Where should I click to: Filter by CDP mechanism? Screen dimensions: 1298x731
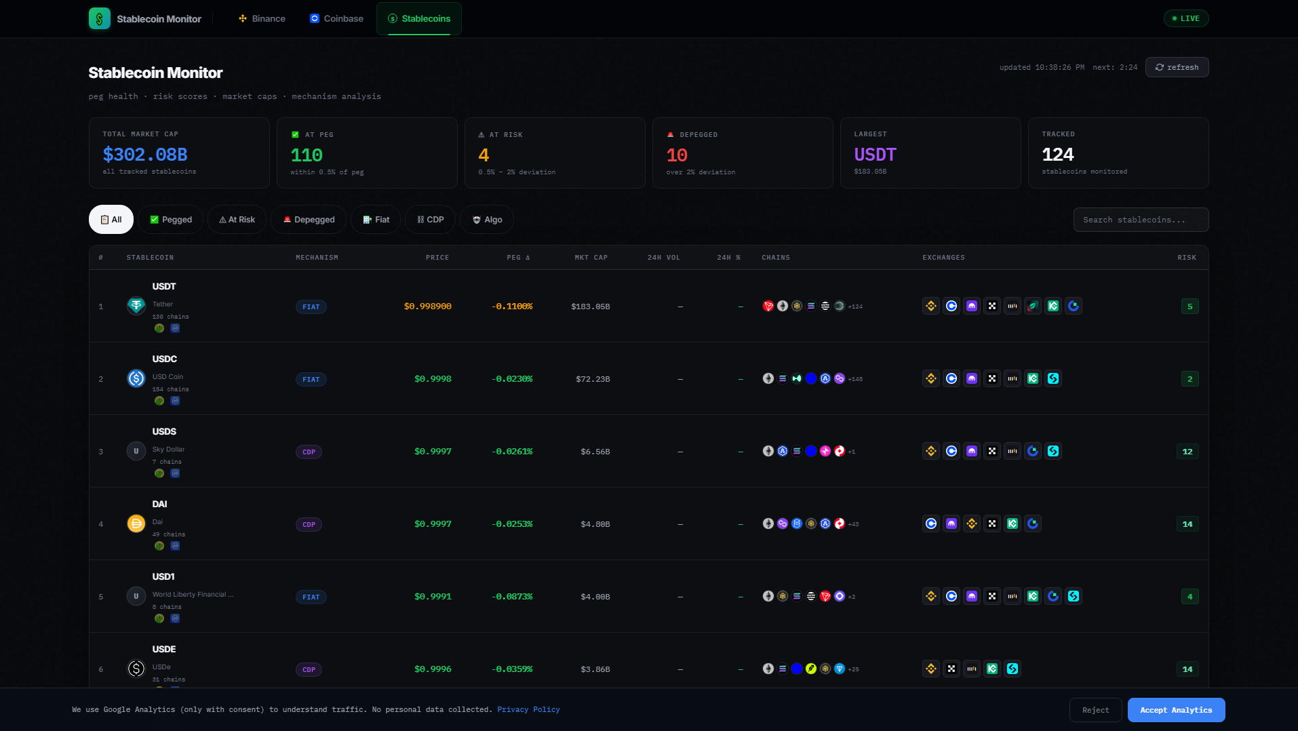pyautogui.click(x=431, y=220)
